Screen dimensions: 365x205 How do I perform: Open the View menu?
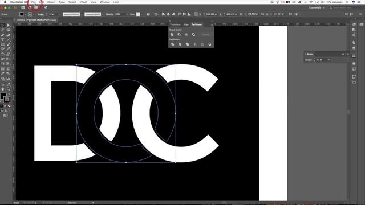pos(94,2)
